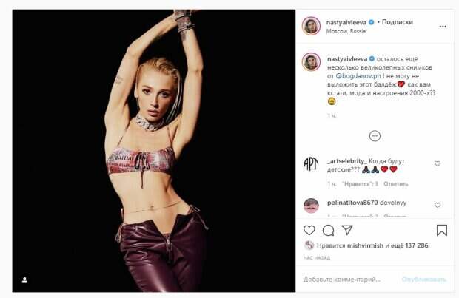Image resolution: width=459 pixels, height=298 pixels.
Task: Open the @bogdanov.ph mention link
Action: point(358,75)
